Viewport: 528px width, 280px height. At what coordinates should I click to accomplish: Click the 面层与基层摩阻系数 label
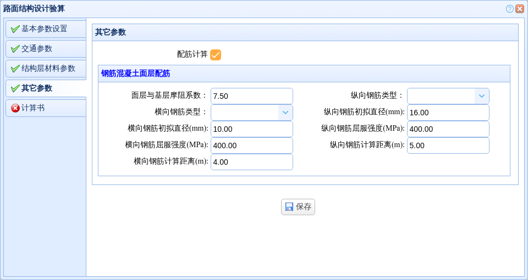169,96
